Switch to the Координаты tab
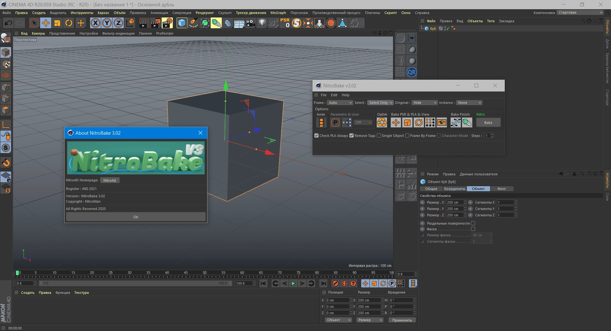The image size is (611, 331). (x=454, y=189)
